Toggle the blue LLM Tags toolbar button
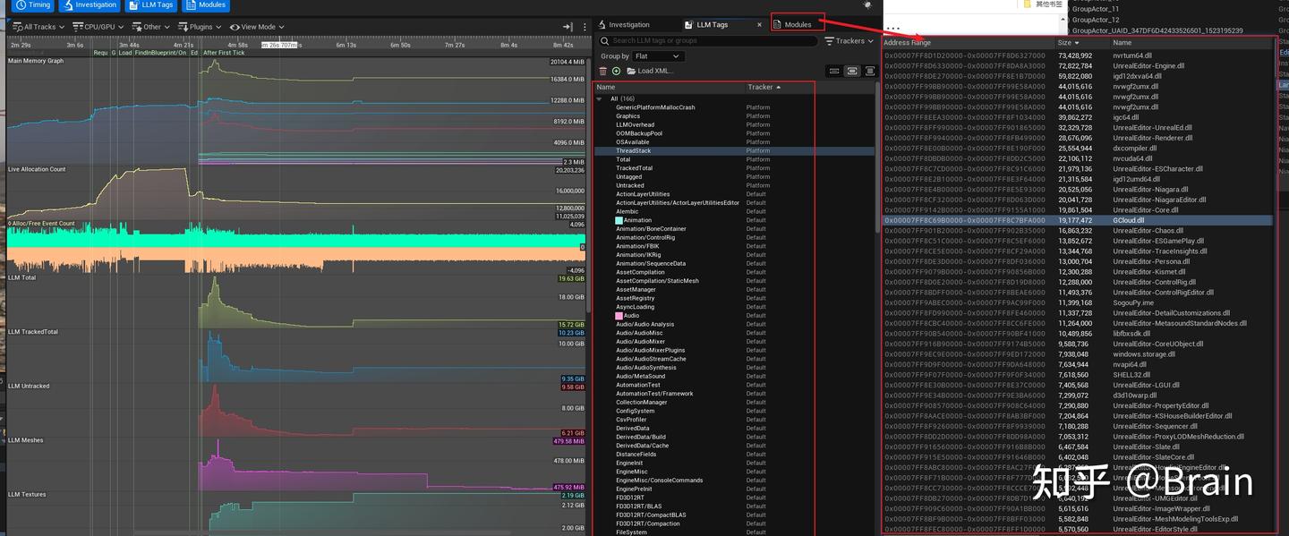This screenshot has height=536, width=1289. (x=150, y=5)
